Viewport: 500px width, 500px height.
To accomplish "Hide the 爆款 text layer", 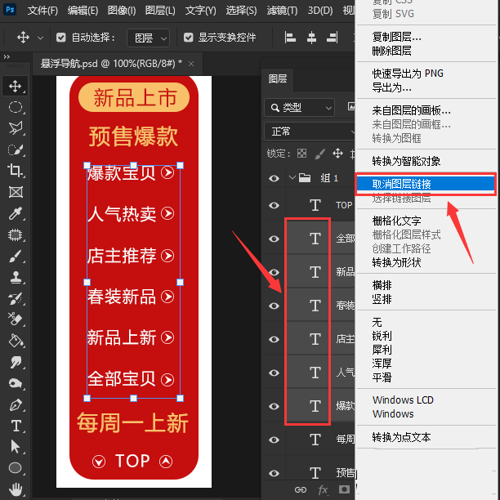I will [x=274, y=406].
